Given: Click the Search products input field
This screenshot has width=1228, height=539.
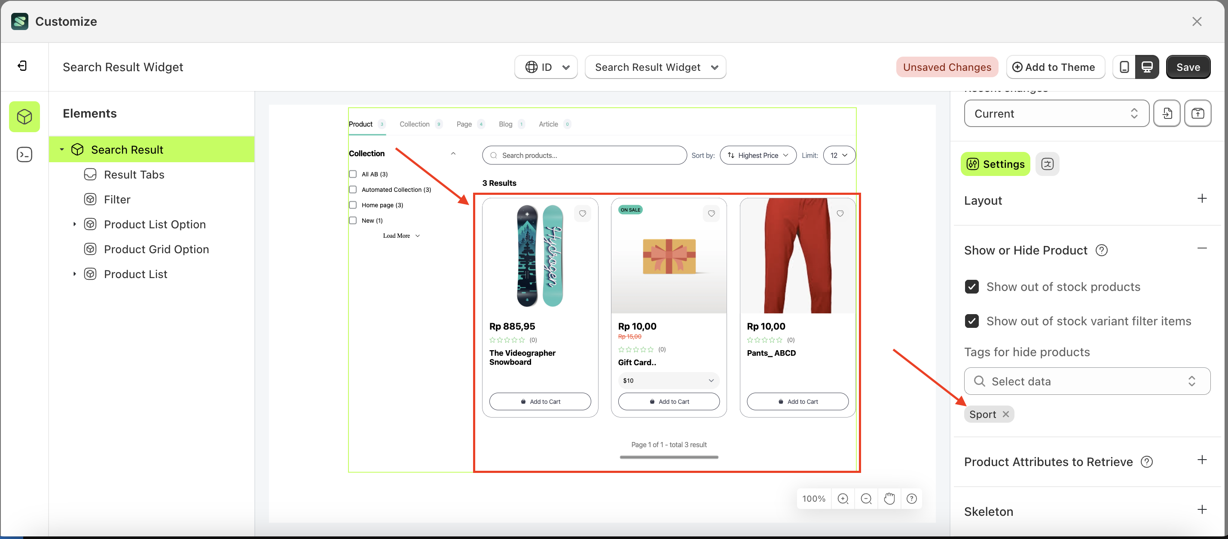Looking at the screenshot, I should click(x=584, y=155).
